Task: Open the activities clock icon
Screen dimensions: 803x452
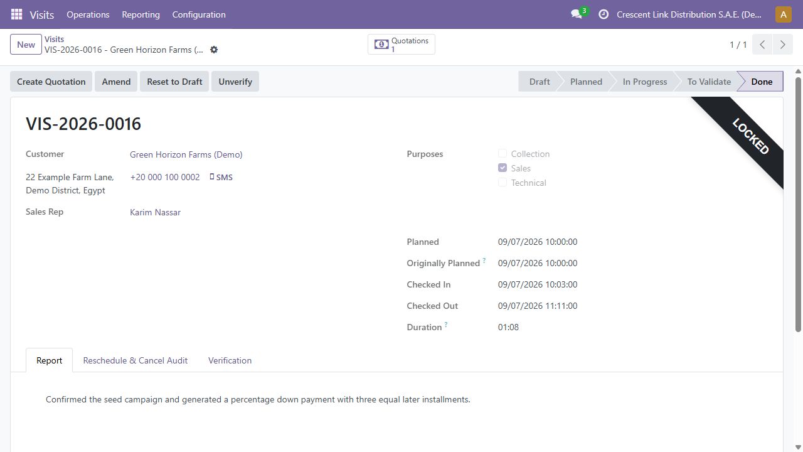Action: click(x=604, y=14)
